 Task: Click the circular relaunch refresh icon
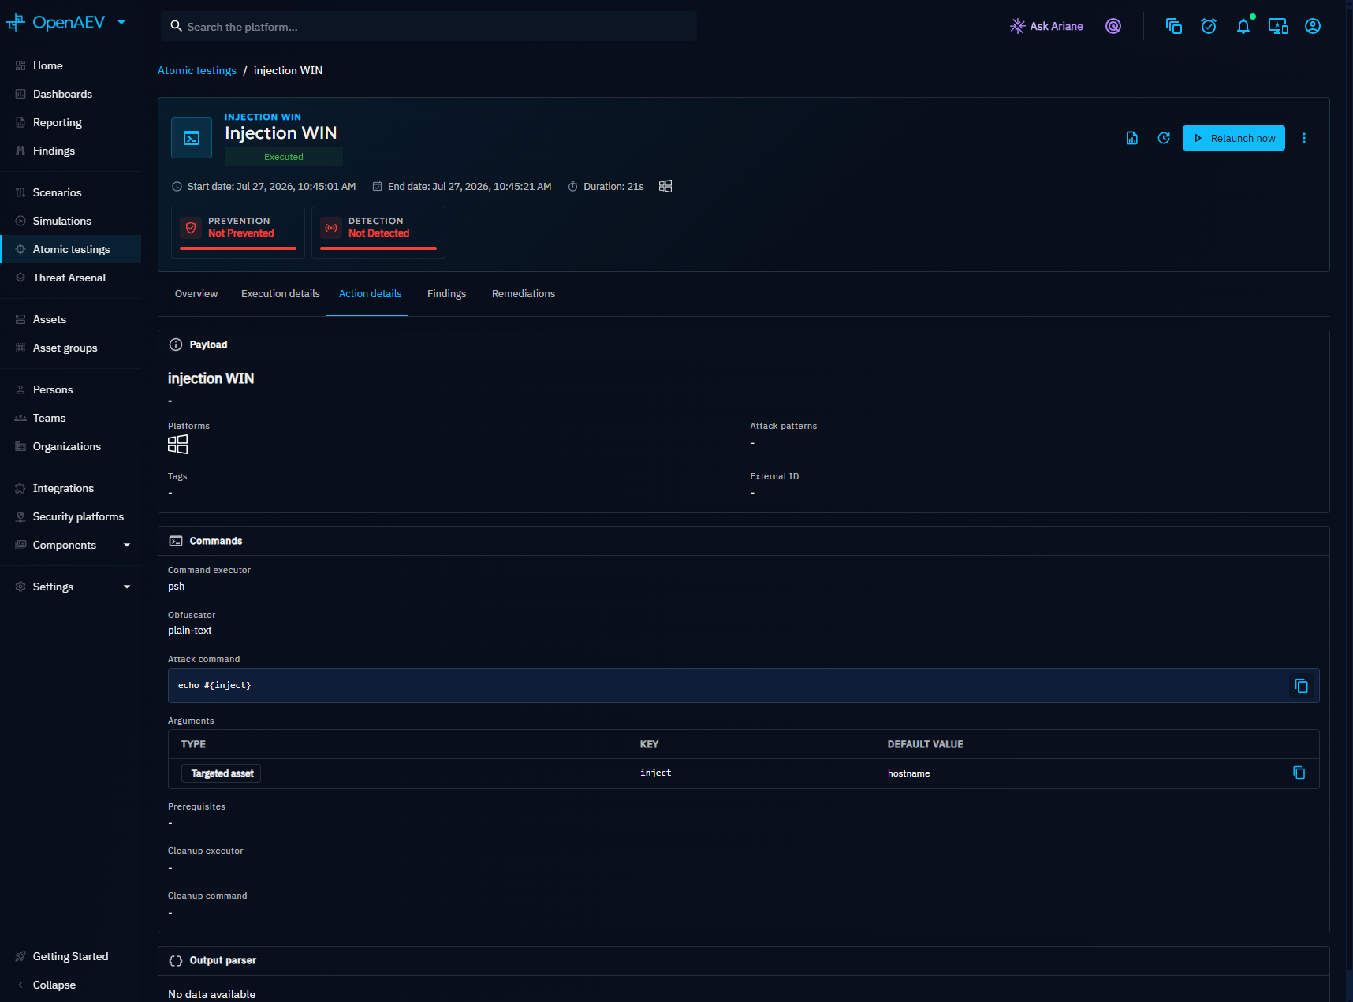[1164, 138]
